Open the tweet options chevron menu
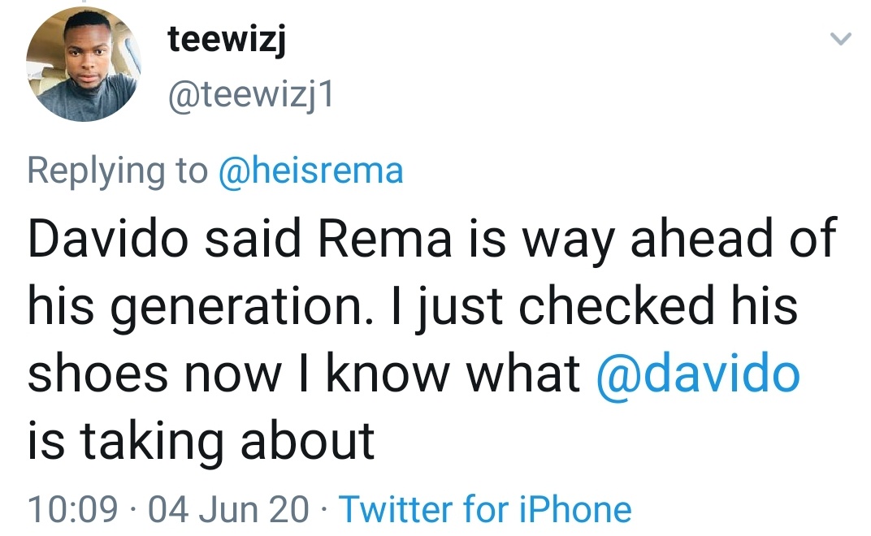 pos(843,39)
